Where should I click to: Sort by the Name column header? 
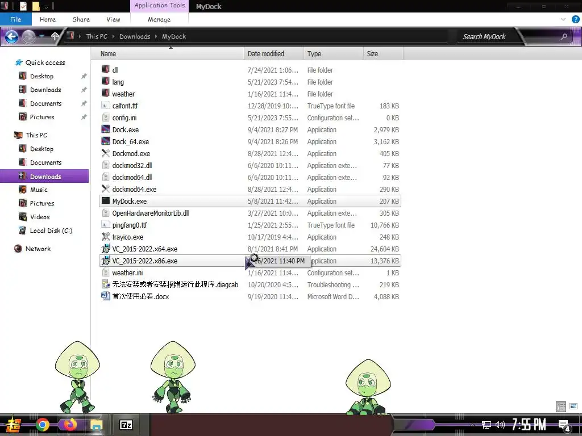click(168, 54)
